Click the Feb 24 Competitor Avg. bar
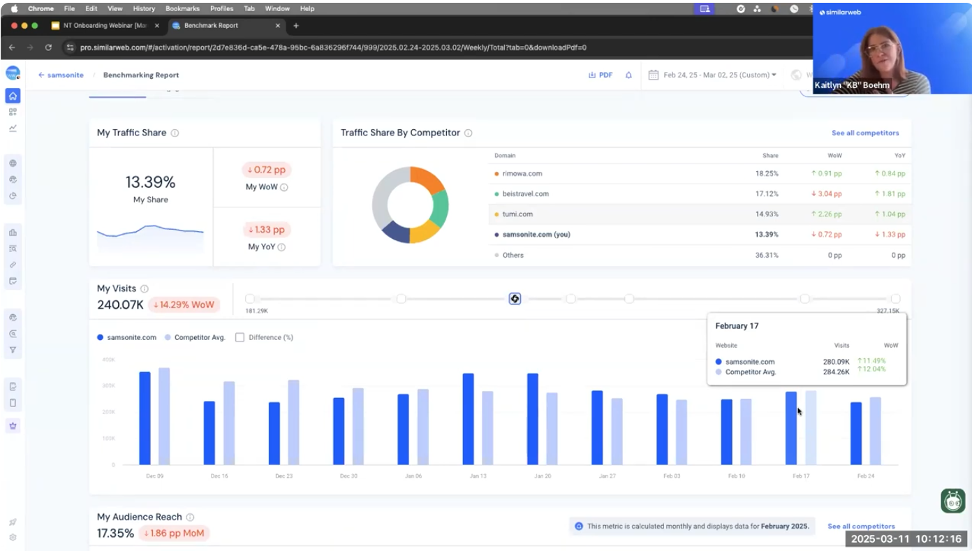972x551 pixels. pos(875,431)
